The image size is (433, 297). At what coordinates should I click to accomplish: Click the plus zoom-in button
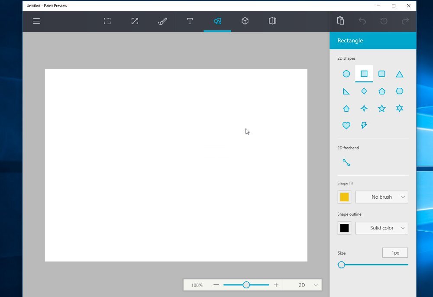276,285
